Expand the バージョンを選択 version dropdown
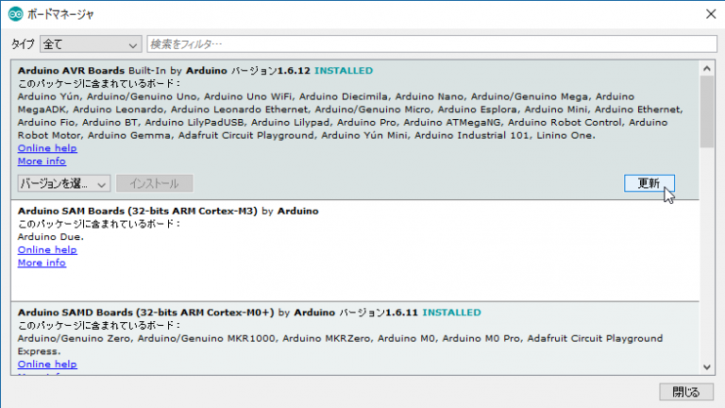 pos(64,183)
